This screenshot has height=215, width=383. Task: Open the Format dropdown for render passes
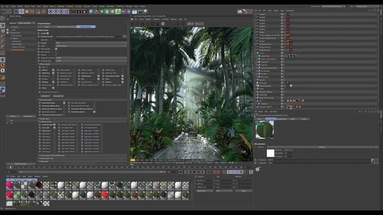(x=91, y=43)
